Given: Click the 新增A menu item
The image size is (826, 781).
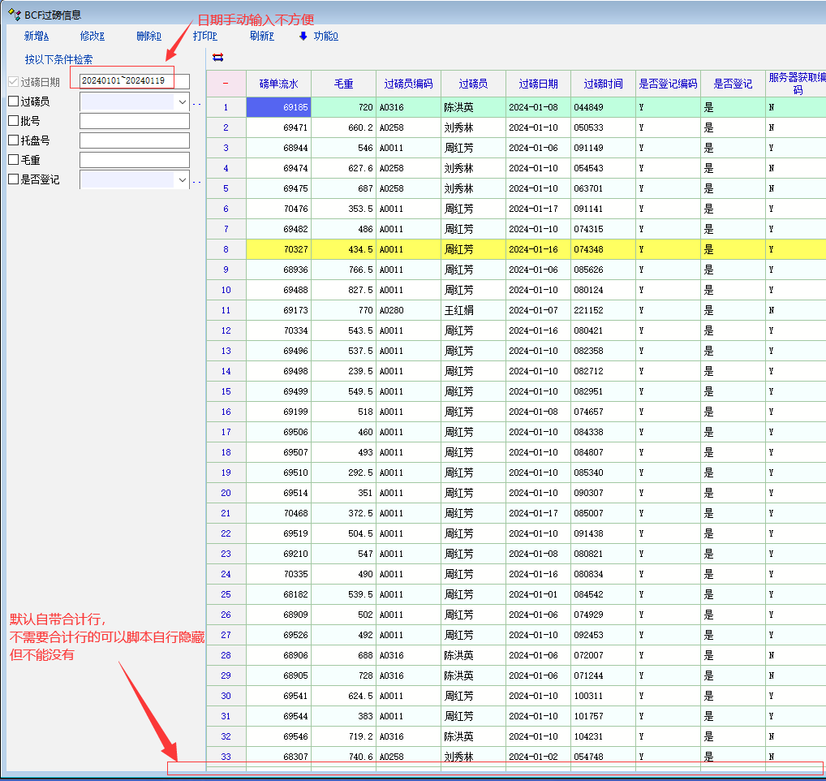Looking at the screenshot, I should coord(37,36).
